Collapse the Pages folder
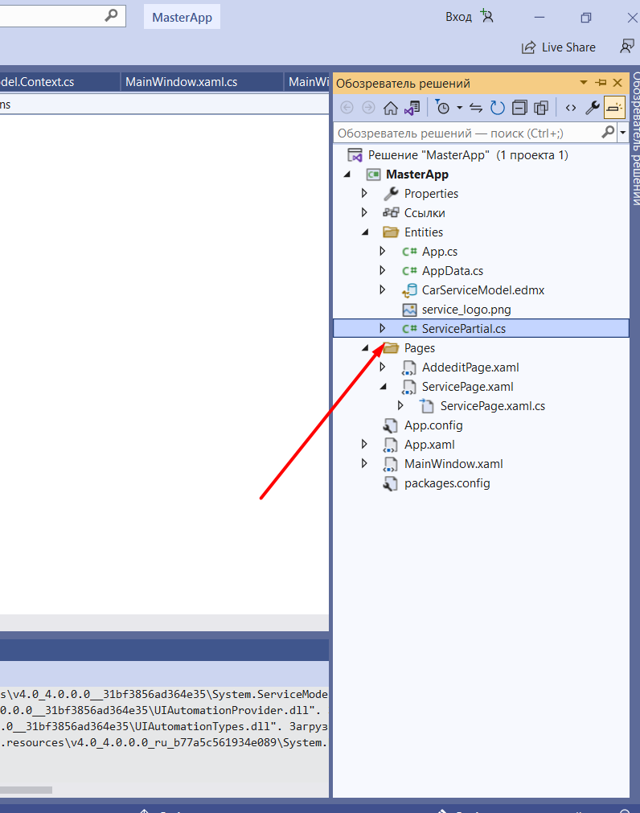This screenshot has width=640, height=813. pyautogui.click(x=365, y=348)
